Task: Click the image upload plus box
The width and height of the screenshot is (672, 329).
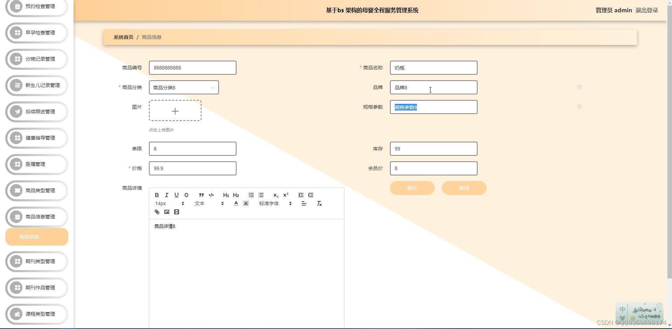Action: (x=175, y=111)
